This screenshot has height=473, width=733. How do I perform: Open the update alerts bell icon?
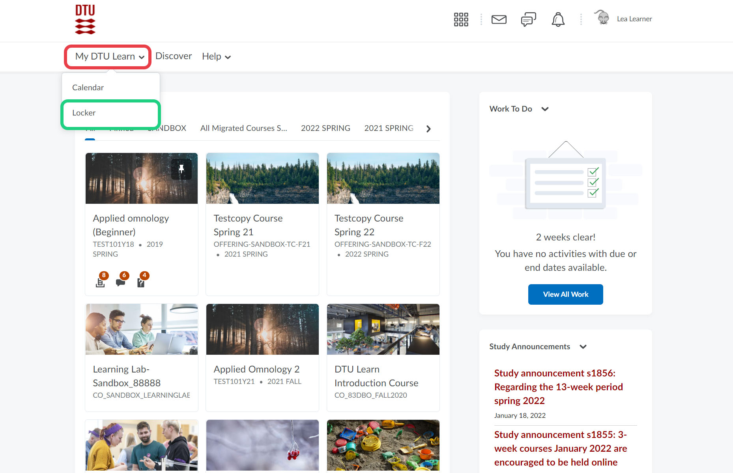click(558, 19)
